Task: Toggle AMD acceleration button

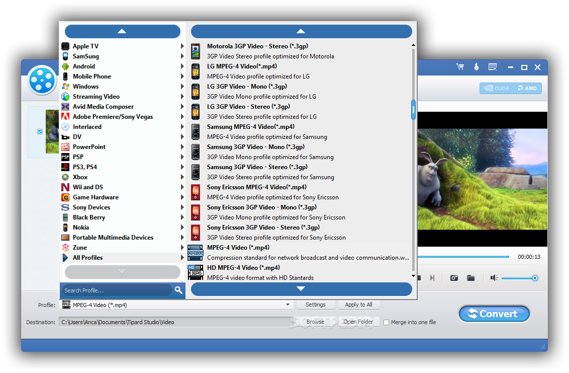Action: point(528,89)
